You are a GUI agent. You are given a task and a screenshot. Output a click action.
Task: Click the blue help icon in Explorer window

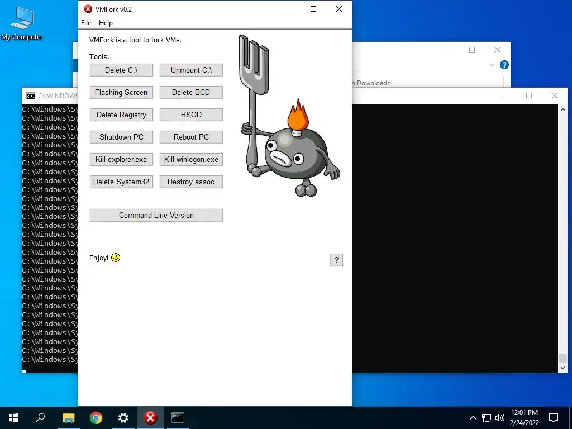[x=504, y=65]
